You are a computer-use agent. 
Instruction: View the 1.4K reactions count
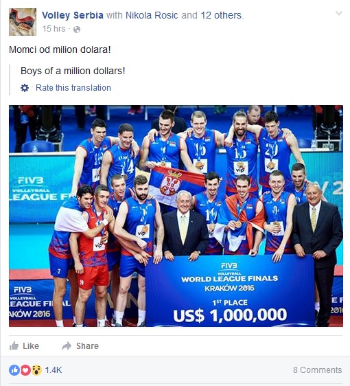[54, 370]
